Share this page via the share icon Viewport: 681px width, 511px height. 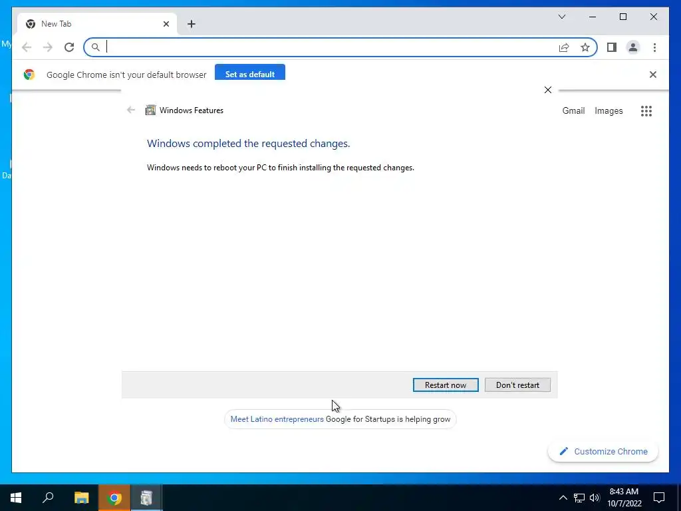click(x=564, y=47)
